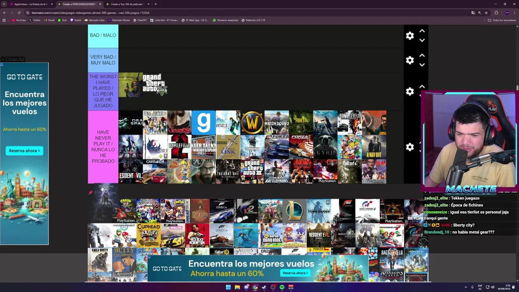Open File Explorer from taskbar

pyautogui.click(x=237, y=287)
